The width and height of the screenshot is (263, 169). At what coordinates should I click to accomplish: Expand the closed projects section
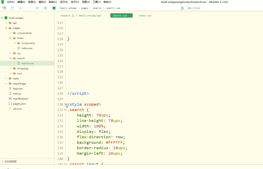(2, 162)
